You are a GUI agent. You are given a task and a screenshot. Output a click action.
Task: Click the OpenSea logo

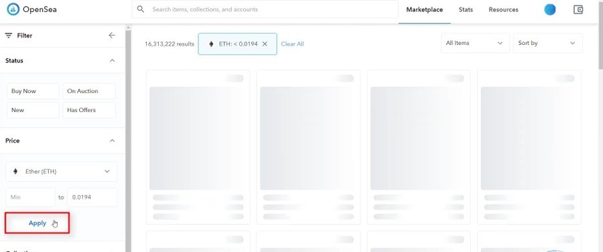coord(31,9)
